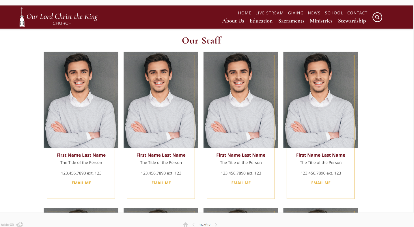414x227 pixels.
Task: Open the CONTACT link
Action: pos(357,13)
